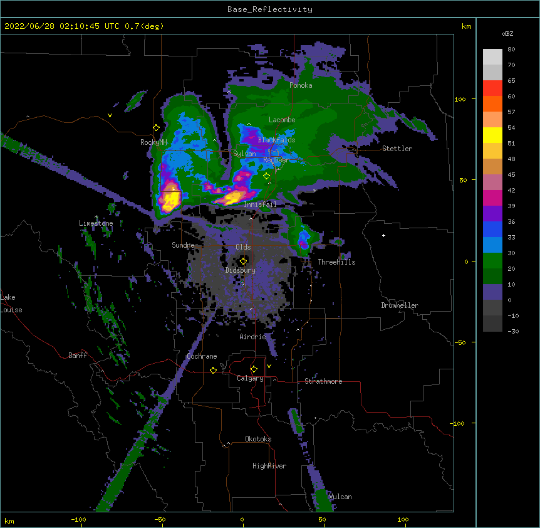Screen dimensions: 540x528
Task: Select the magenta 39-42 dBZ legend swatch
Action: (x=492, y=198)
